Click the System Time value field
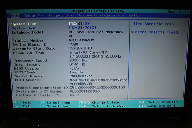This screenshot has width=192, height=128. coord(80,23)
